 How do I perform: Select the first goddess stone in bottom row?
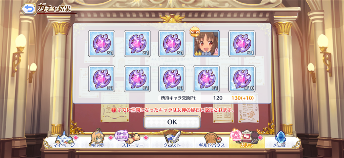pyautogui.click(x=101, y=79)
